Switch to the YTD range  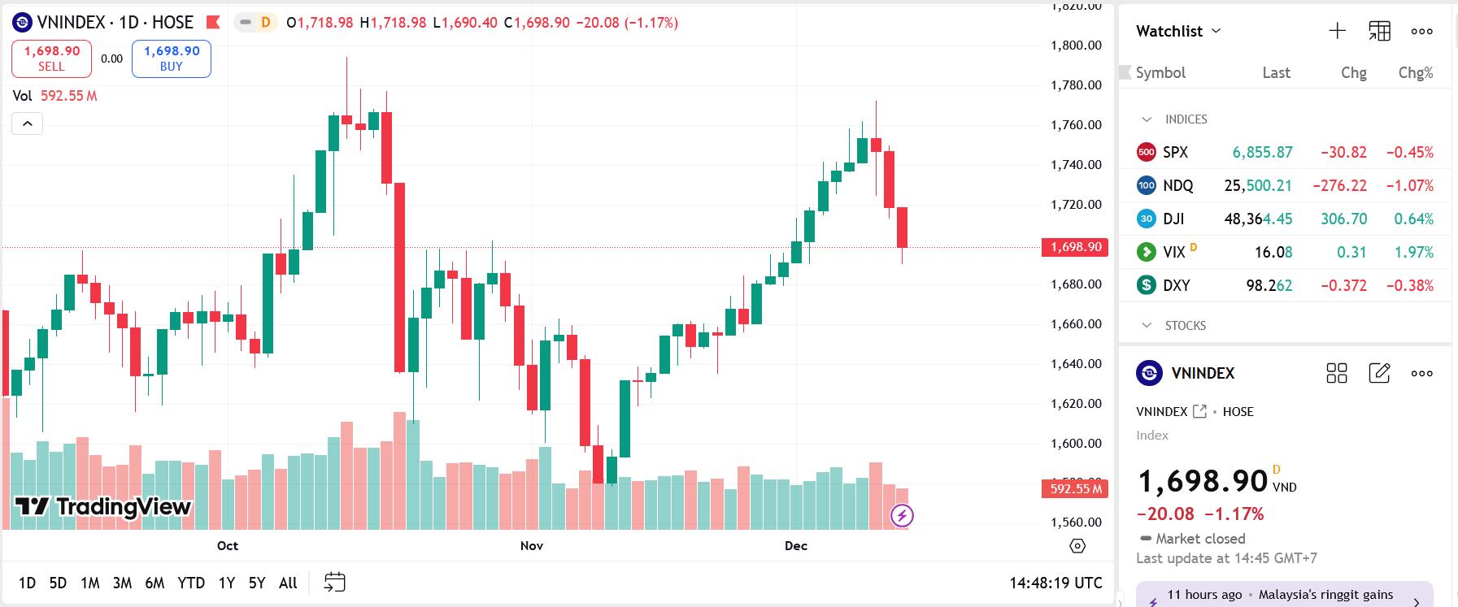(x=191, y=583)
